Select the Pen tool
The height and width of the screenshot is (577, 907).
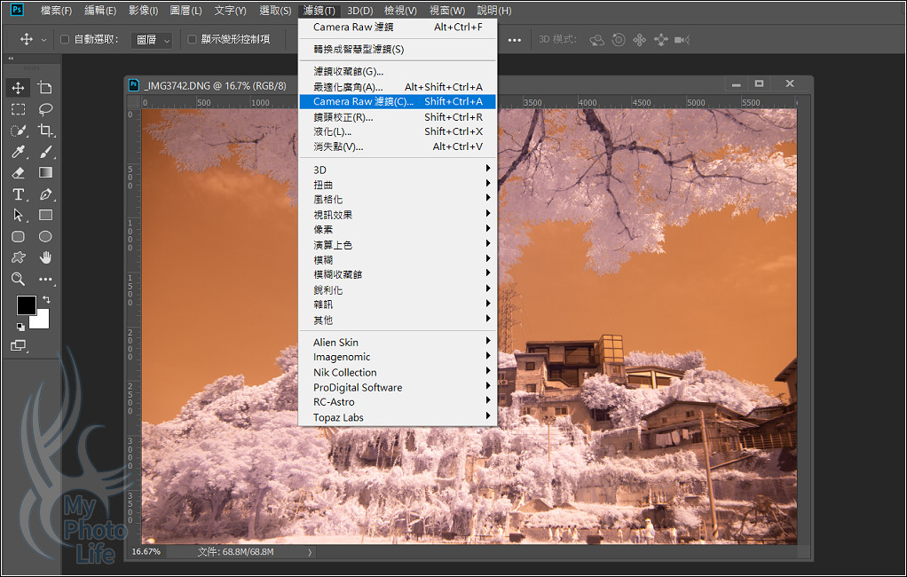click(45, 194)
